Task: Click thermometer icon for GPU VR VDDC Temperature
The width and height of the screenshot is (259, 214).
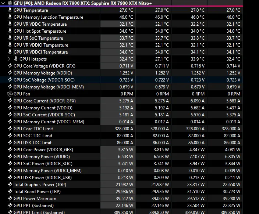Action: (10, 24)
